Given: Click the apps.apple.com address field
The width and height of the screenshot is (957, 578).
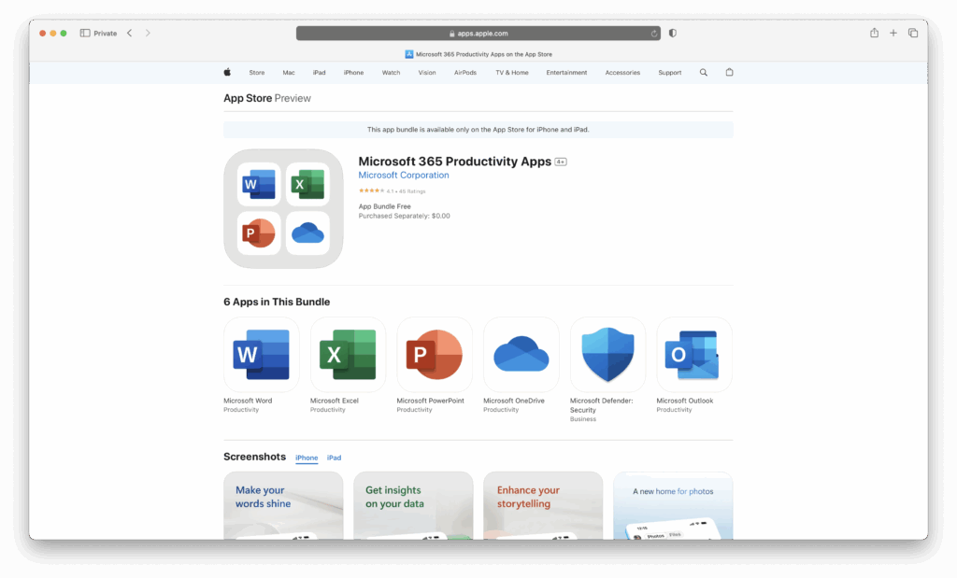Looking at the screenshot, I should [x=478, y=33].
